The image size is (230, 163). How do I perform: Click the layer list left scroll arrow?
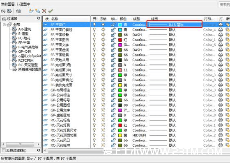click(x=45, y=150)
